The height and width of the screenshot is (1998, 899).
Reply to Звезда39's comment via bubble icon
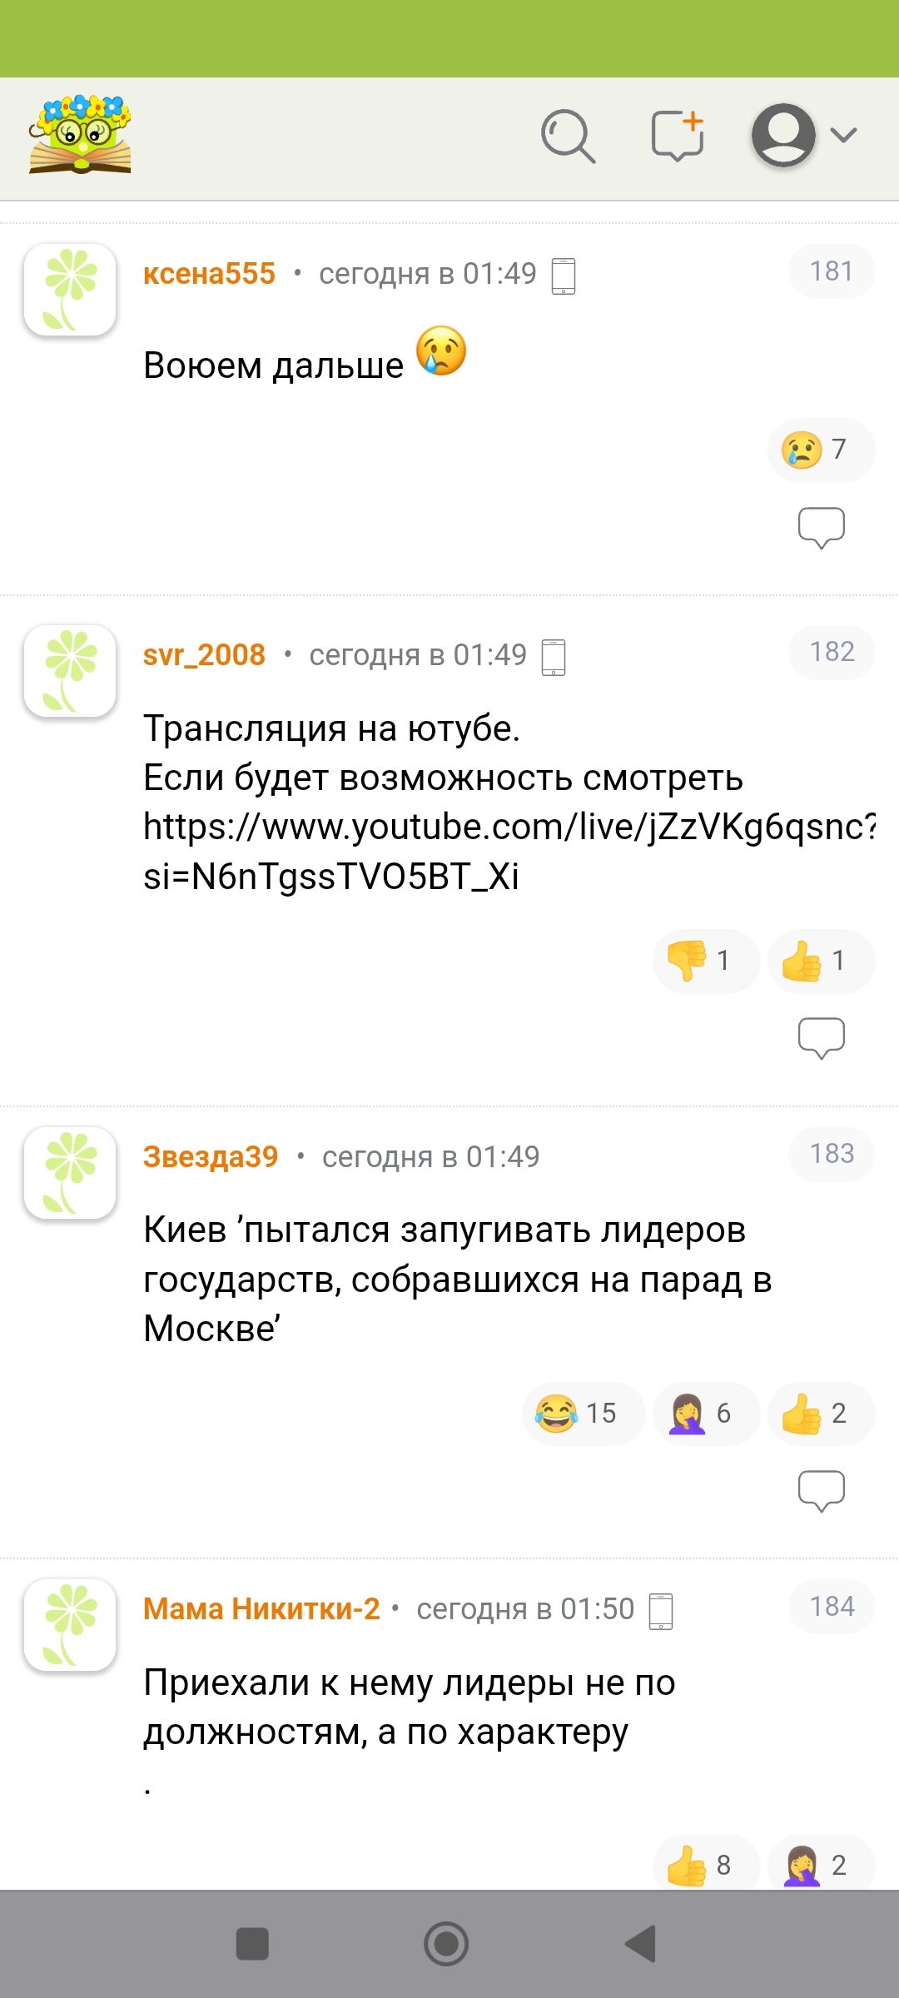click(822, 1491)
